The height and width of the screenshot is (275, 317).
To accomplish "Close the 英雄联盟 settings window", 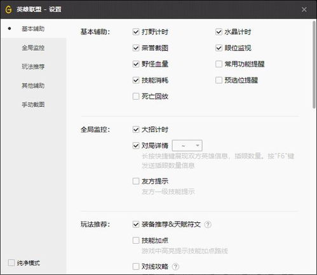I will [304, 10].
